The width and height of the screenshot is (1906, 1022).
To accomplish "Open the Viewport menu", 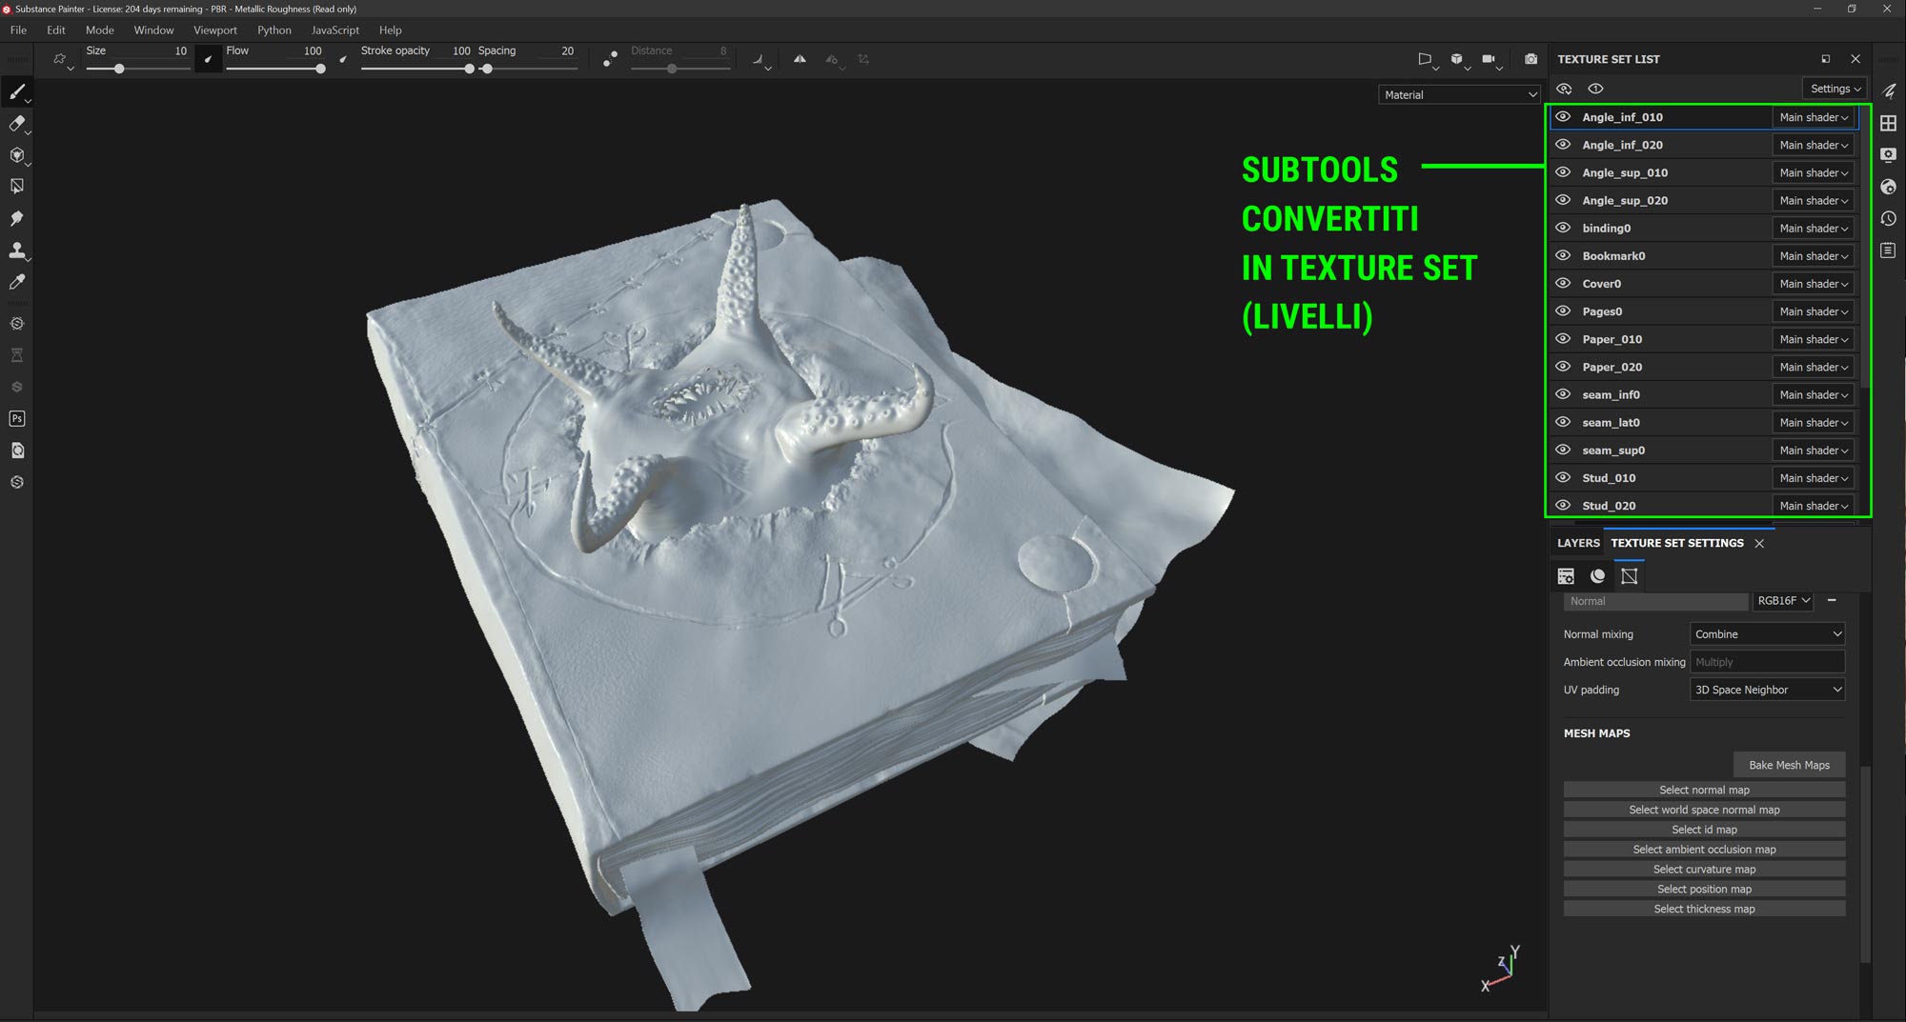I will click(x=215, y=30).
